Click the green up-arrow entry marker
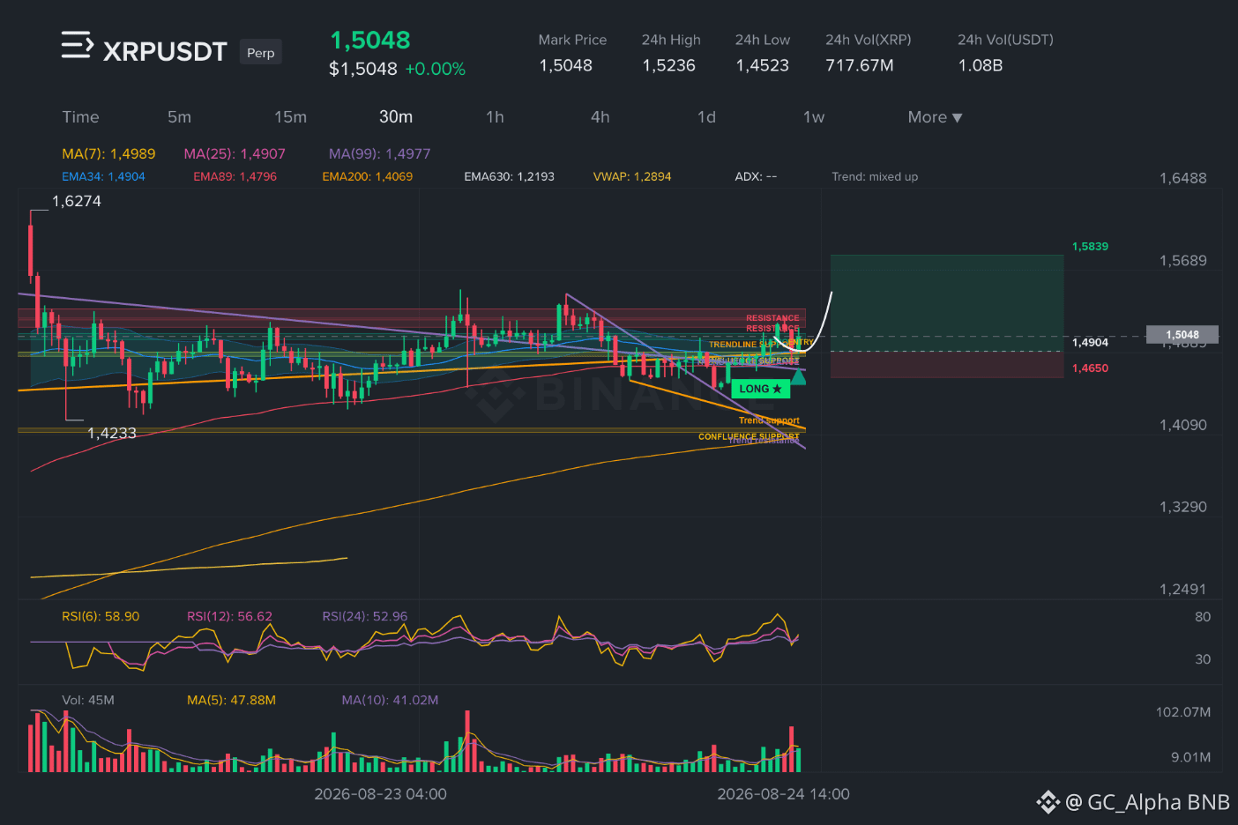1238x825 pixels. 798,377
